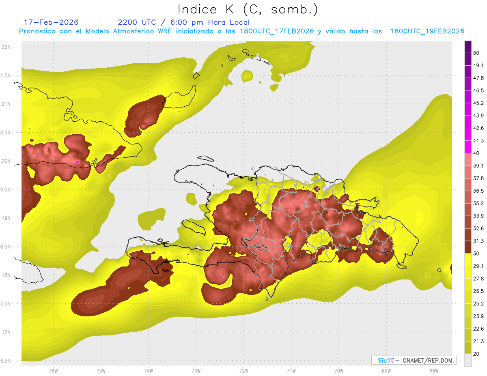Click the colorbar label "50"
This screenshot has width=487, height=376.
pos(476,53)
